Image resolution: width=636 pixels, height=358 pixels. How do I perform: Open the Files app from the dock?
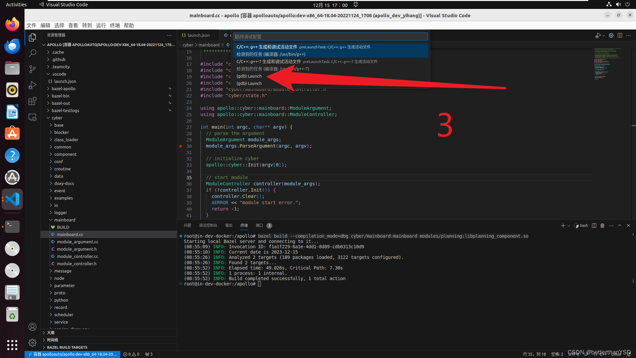tap(12, 68)
